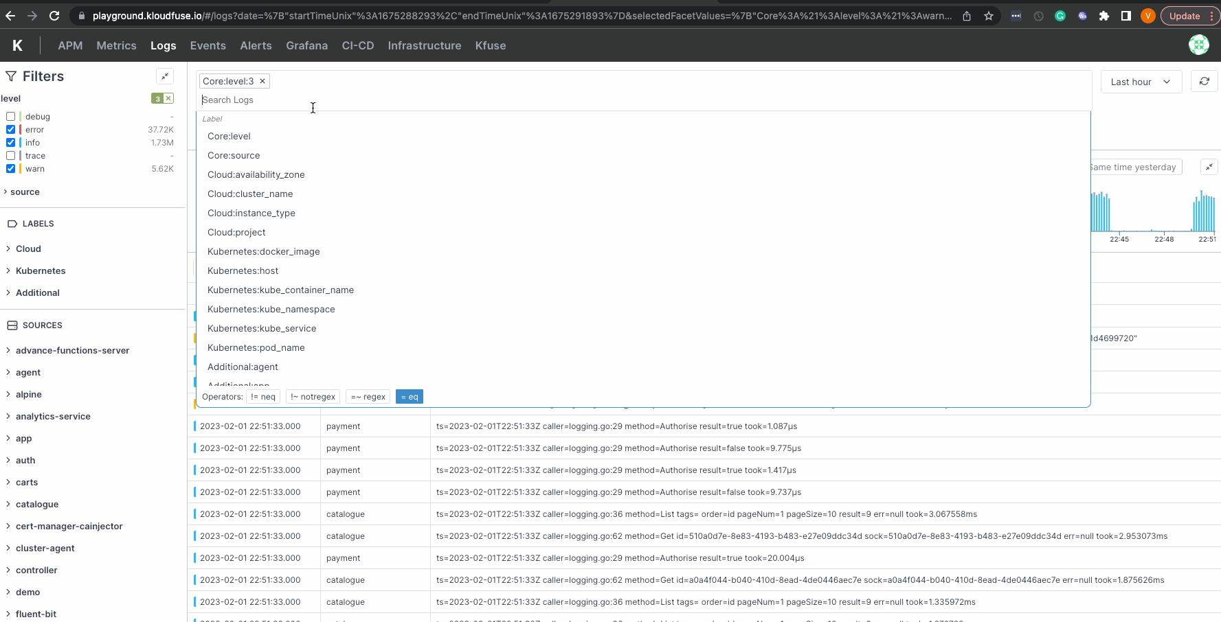Collapse the Filters panel icon
1221x622 pixels.
[165, 76]
